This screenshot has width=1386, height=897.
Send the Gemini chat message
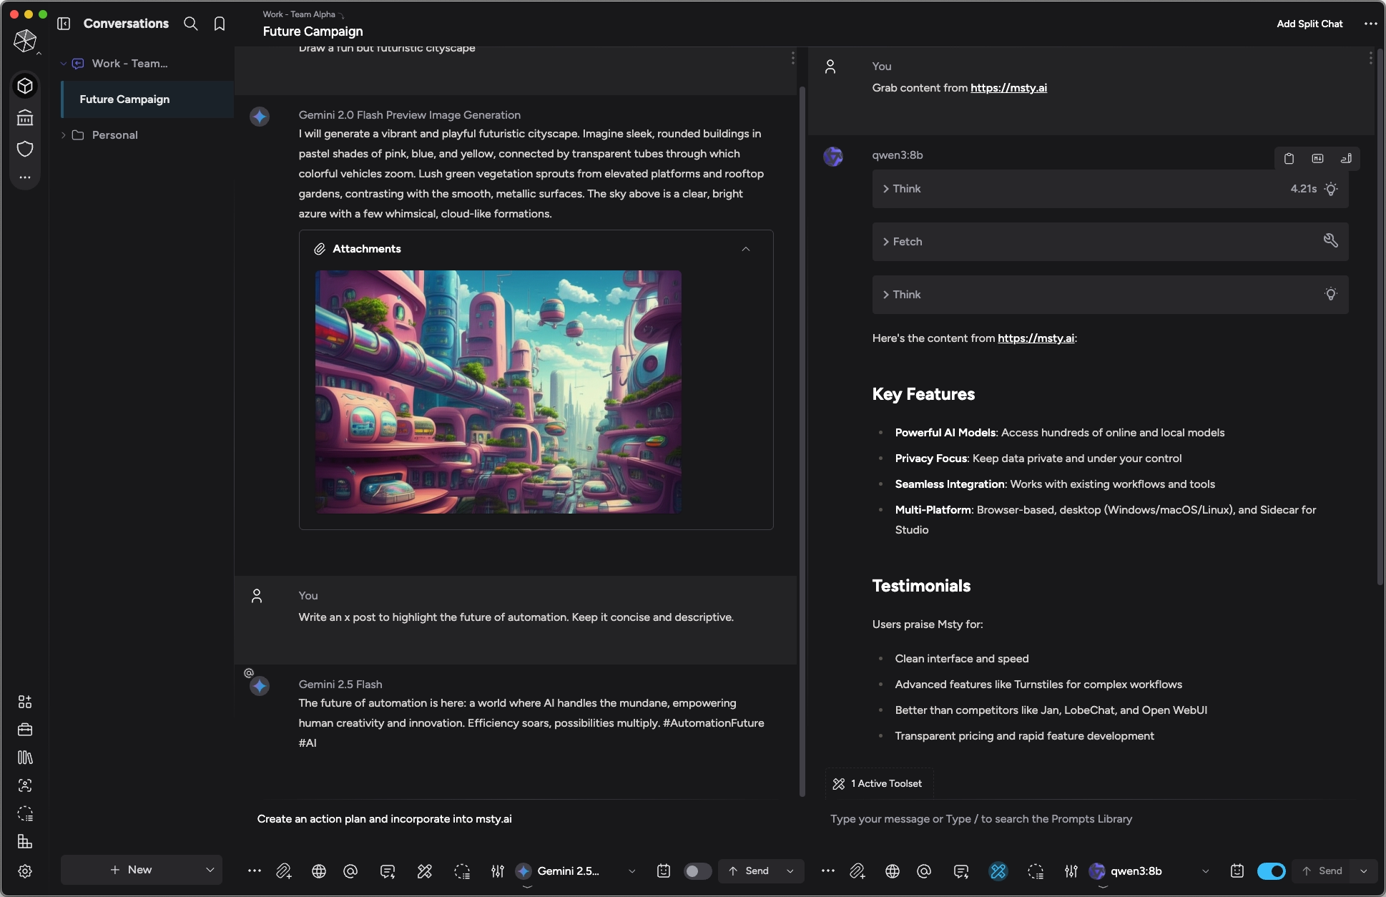(749, 871)
